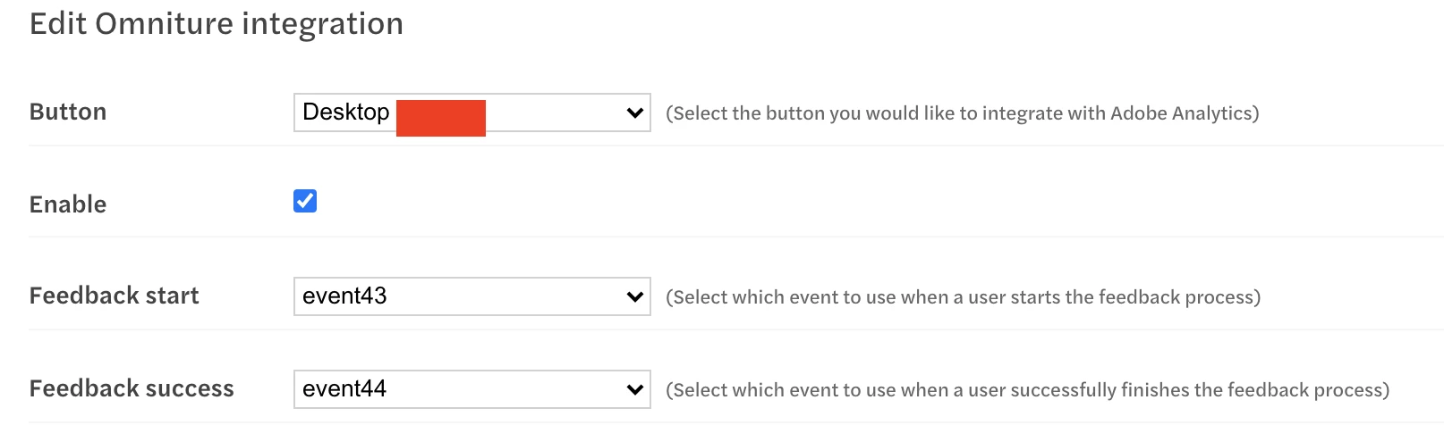This screenshot has height=425, width=1444.
Task: Click the chevron arrow of the Button select
Action: tap(635, 113)
